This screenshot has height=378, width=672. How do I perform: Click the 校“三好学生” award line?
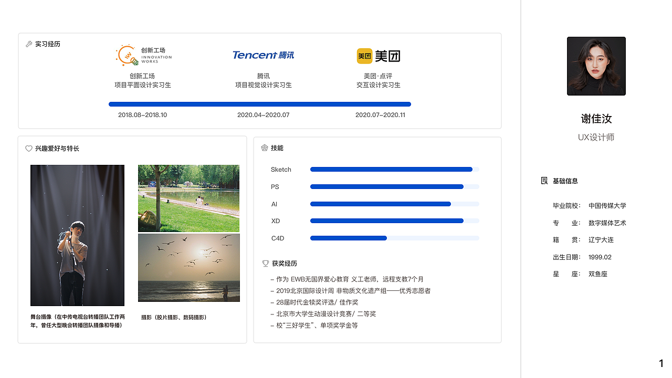[314, 325]
